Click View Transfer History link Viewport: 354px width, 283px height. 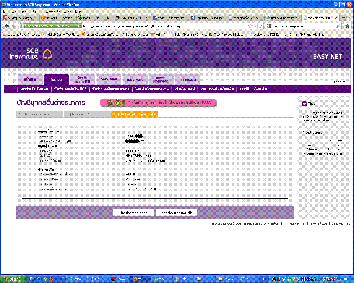(x=323, y=145)
